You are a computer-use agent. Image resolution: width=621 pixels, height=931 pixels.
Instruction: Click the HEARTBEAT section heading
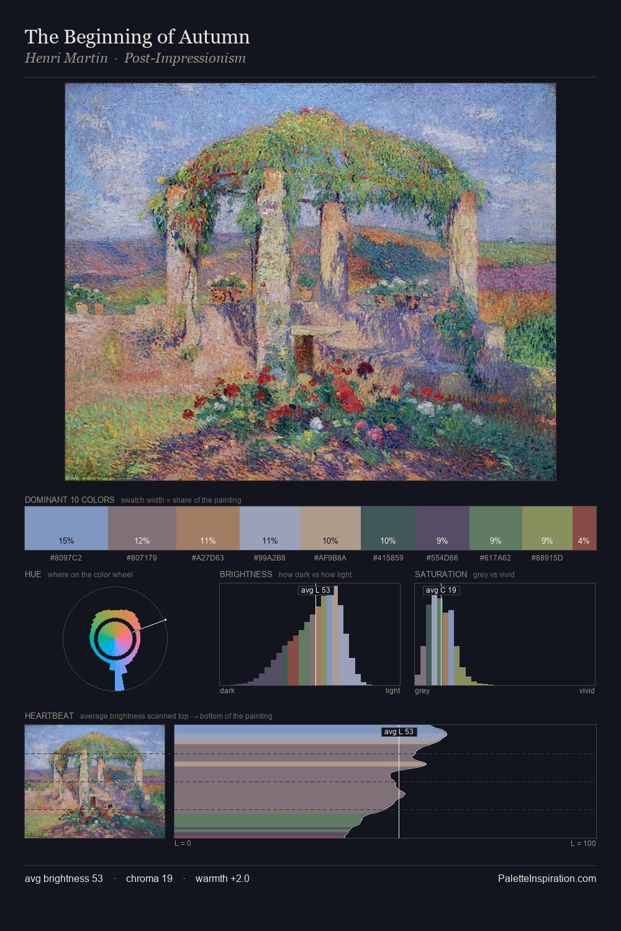49,716
